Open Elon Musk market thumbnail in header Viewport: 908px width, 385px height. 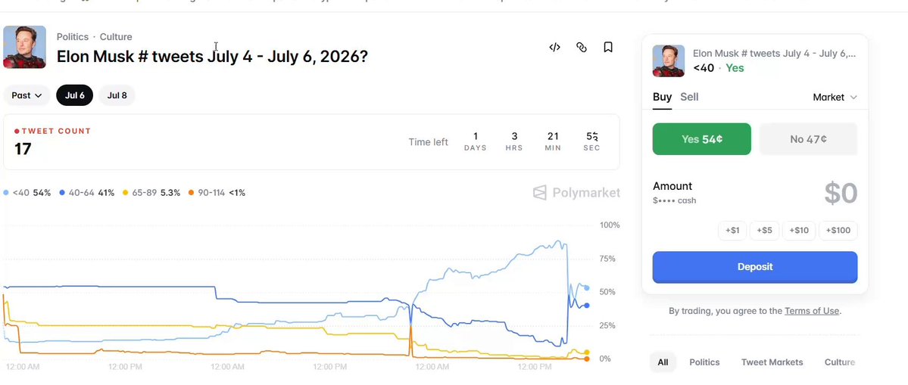[x=24, y=47]
